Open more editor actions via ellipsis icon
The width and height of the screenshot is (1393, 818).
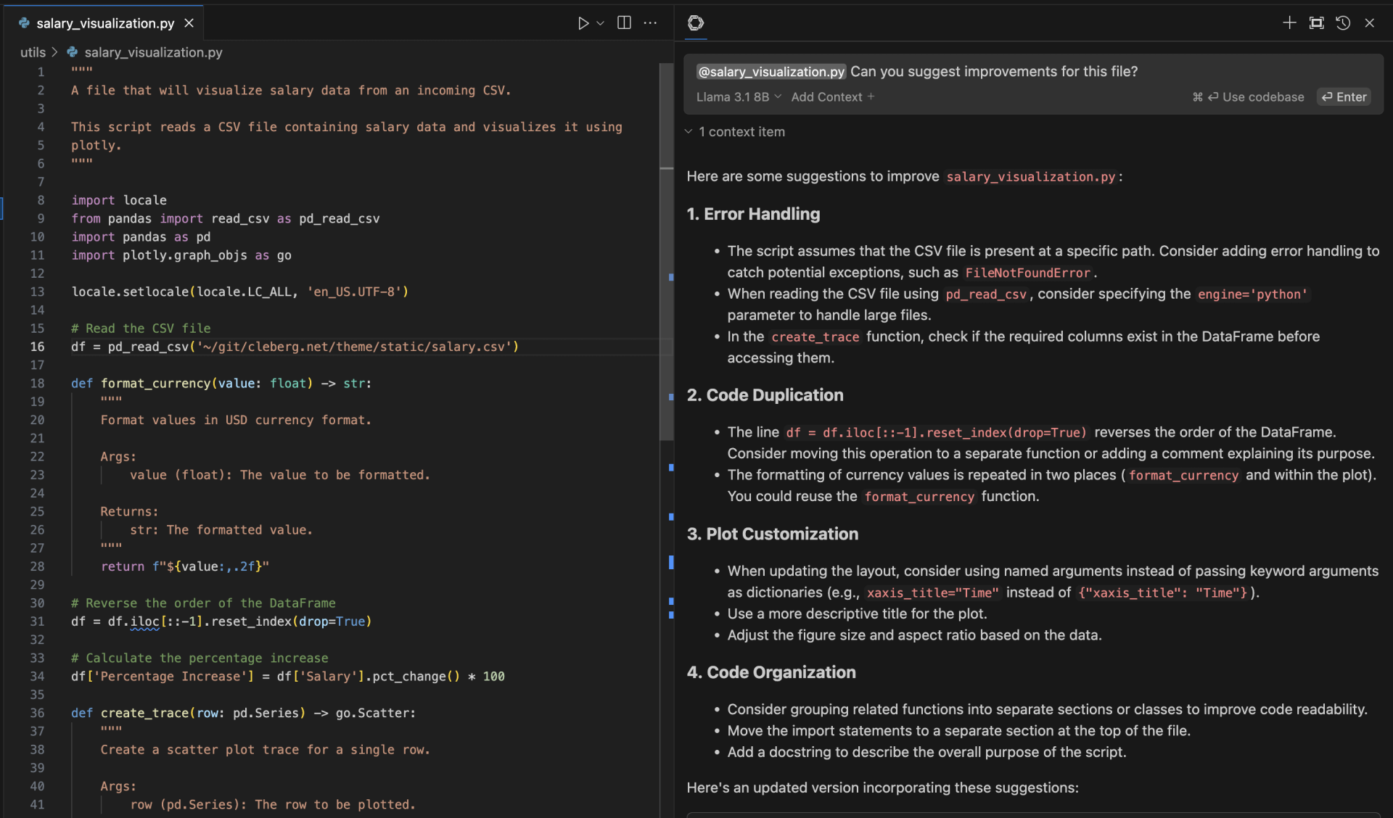pos(650,22)
